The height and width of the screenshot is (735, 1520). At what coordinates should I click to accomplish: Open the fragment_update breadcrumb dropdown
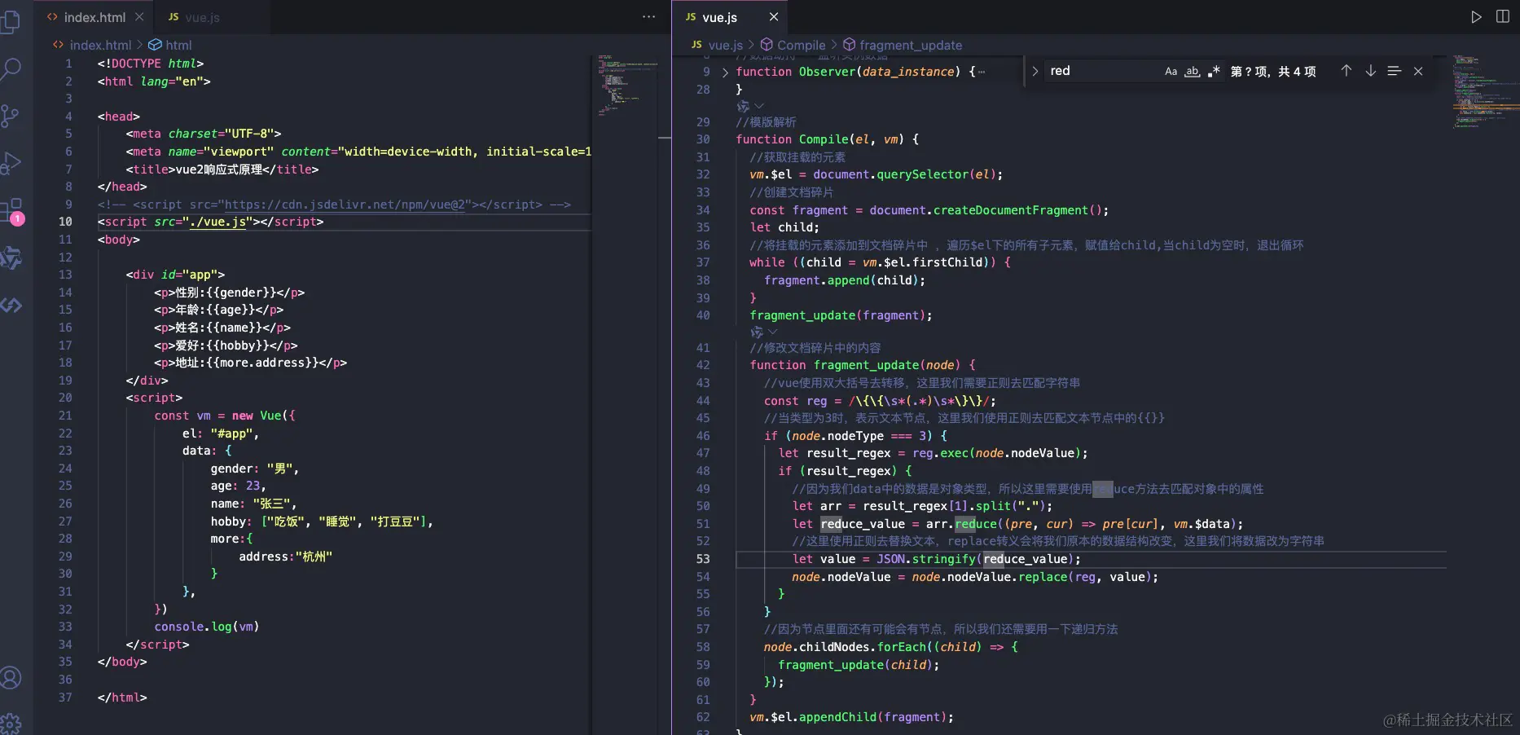point(903,46)
